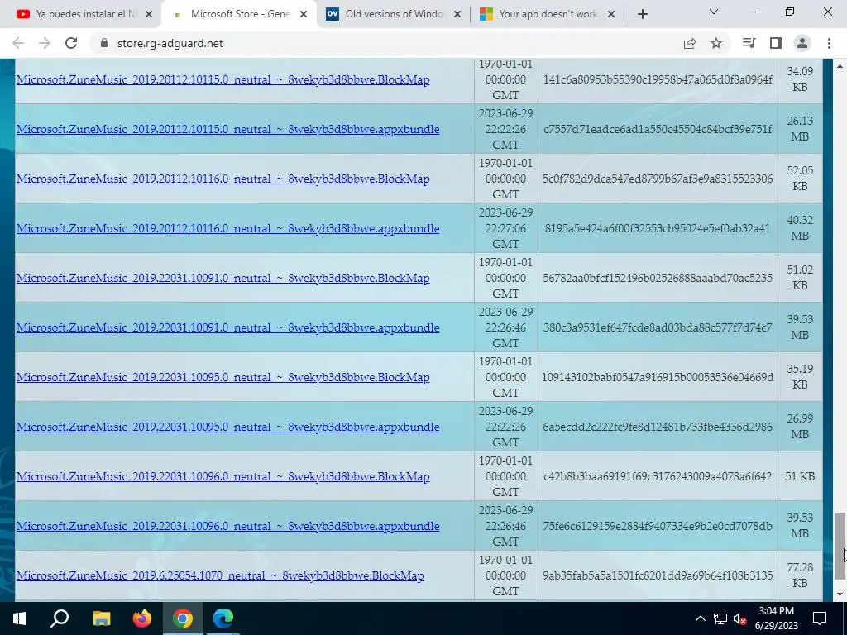The image size is (847, 635).
Task: Close the YouTube 'Ya puedes instalar' tab
Action: pos(149,15)
